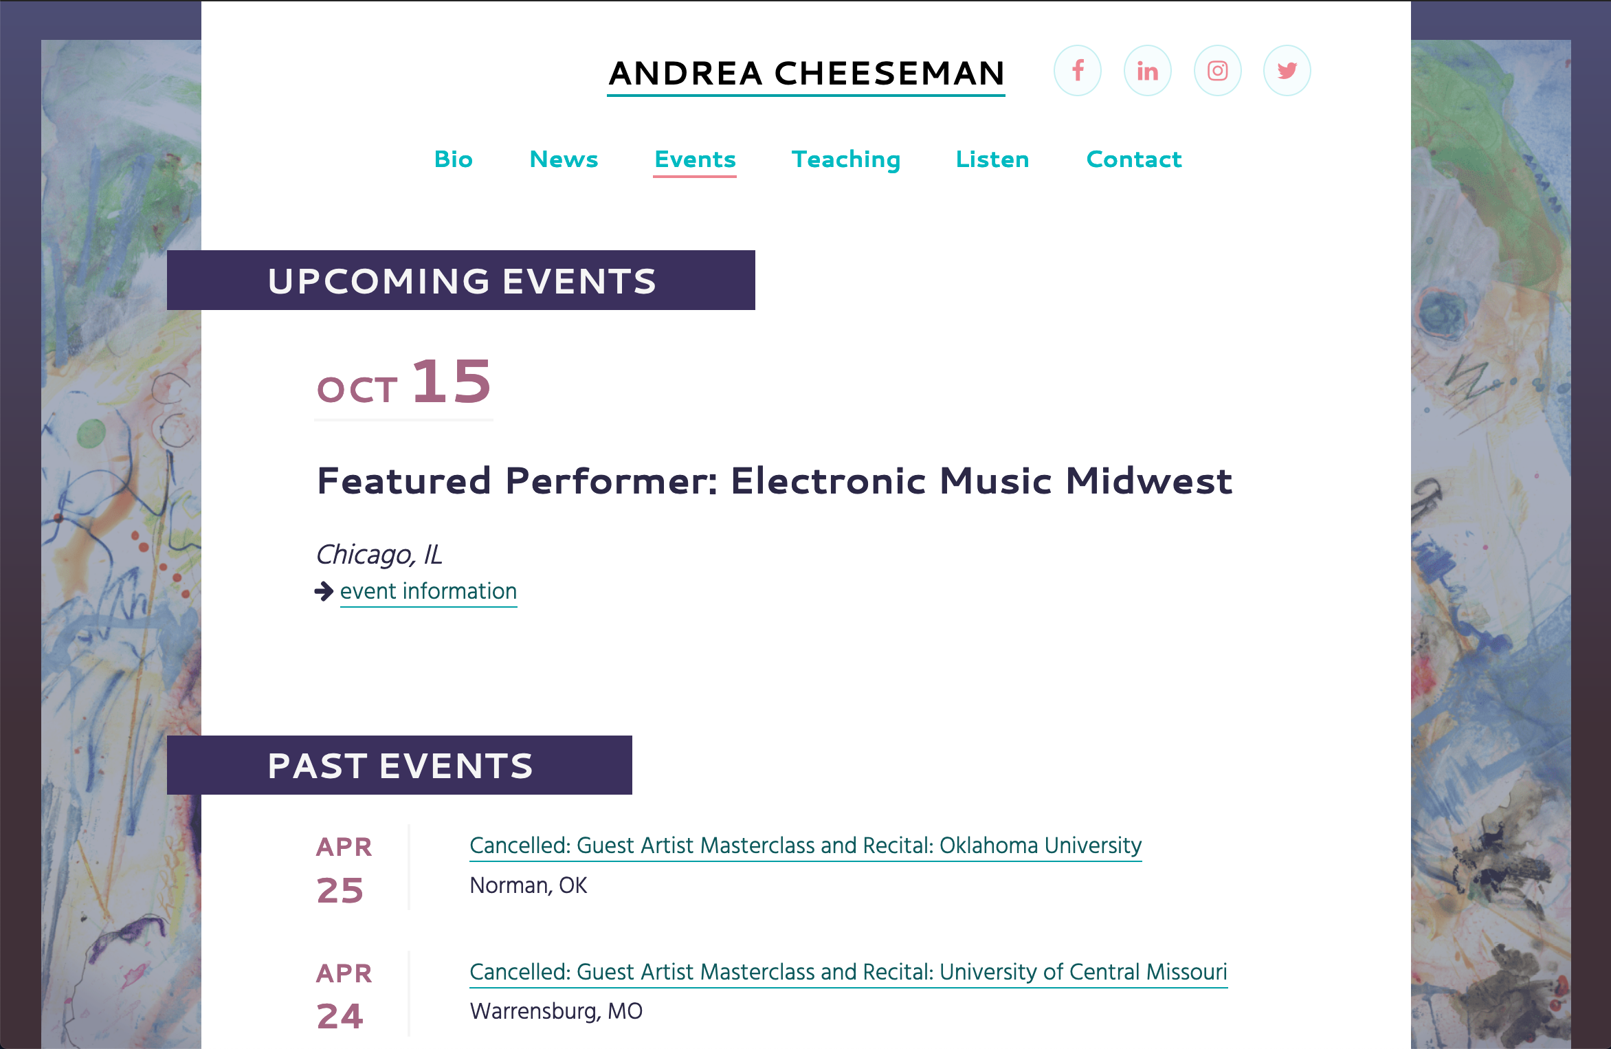
Task: Click the Oct 15 event date
Action: click(404, 384)
